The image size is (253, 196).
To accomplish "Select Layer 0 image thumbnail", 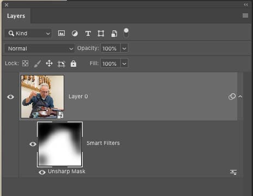I will tap(42, 97).
